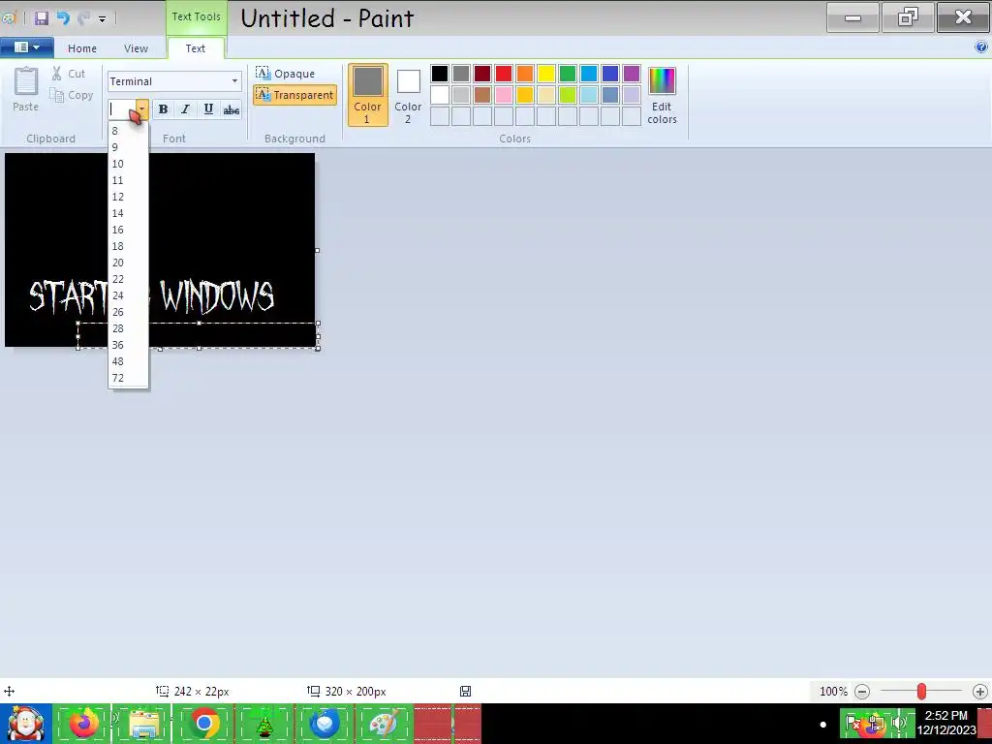Choose font size 20 from list
The image size is (992, 744).
(129, 263)
